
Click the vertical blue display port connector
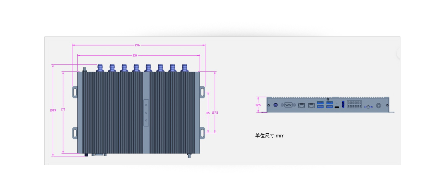[343, 105]
